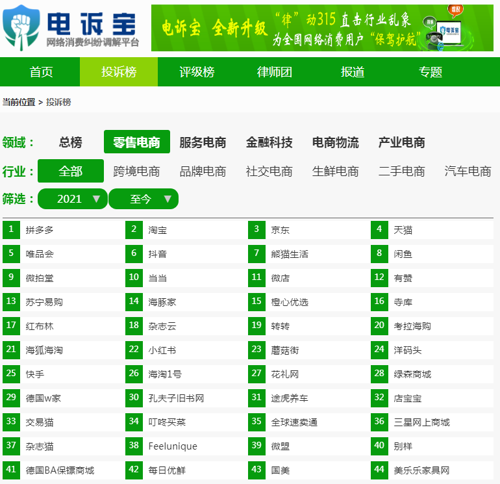Open rank 13 苏宁易购 entry
Viewport: 500px width, 484px height.
coord(64,302)
